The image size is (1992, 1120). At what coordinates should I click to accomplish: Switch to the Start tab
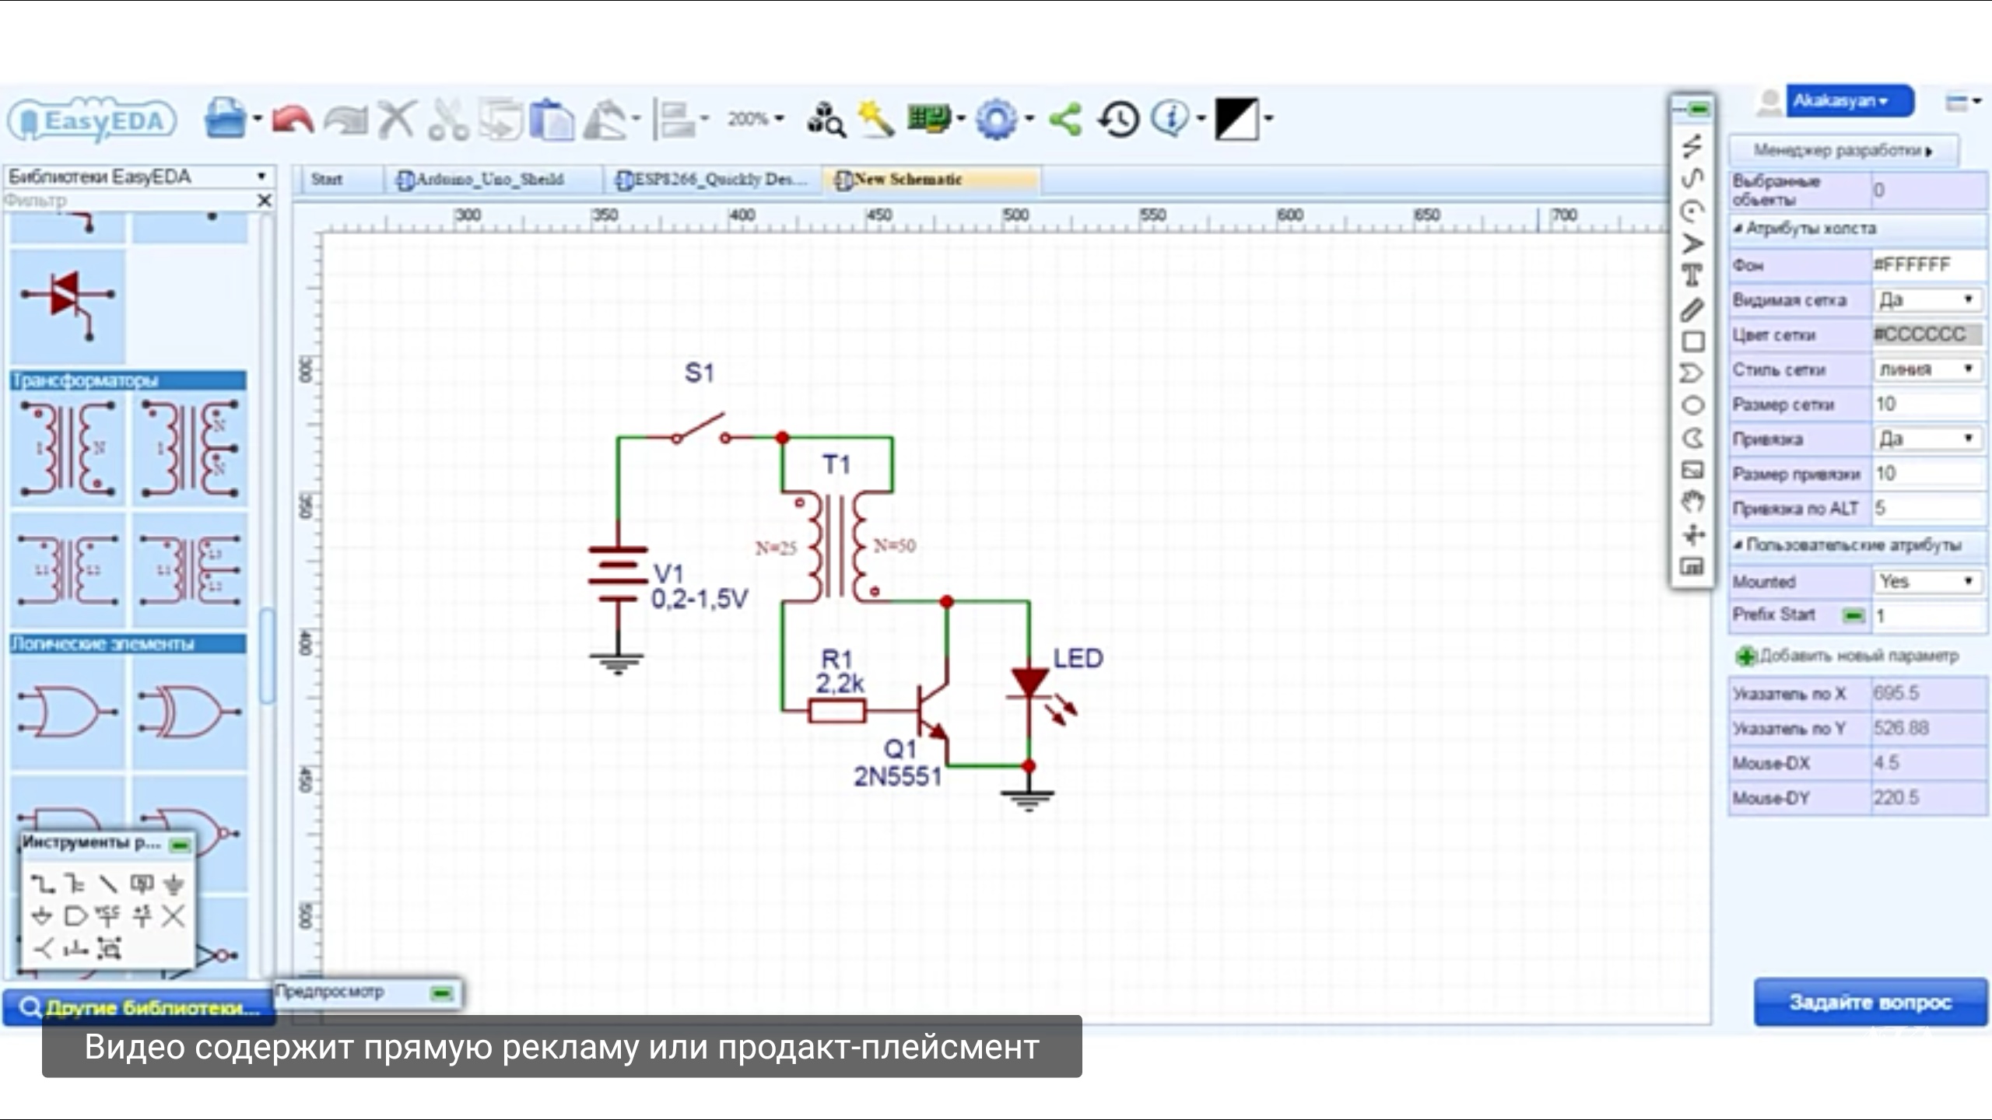click(x=327, y=180)
